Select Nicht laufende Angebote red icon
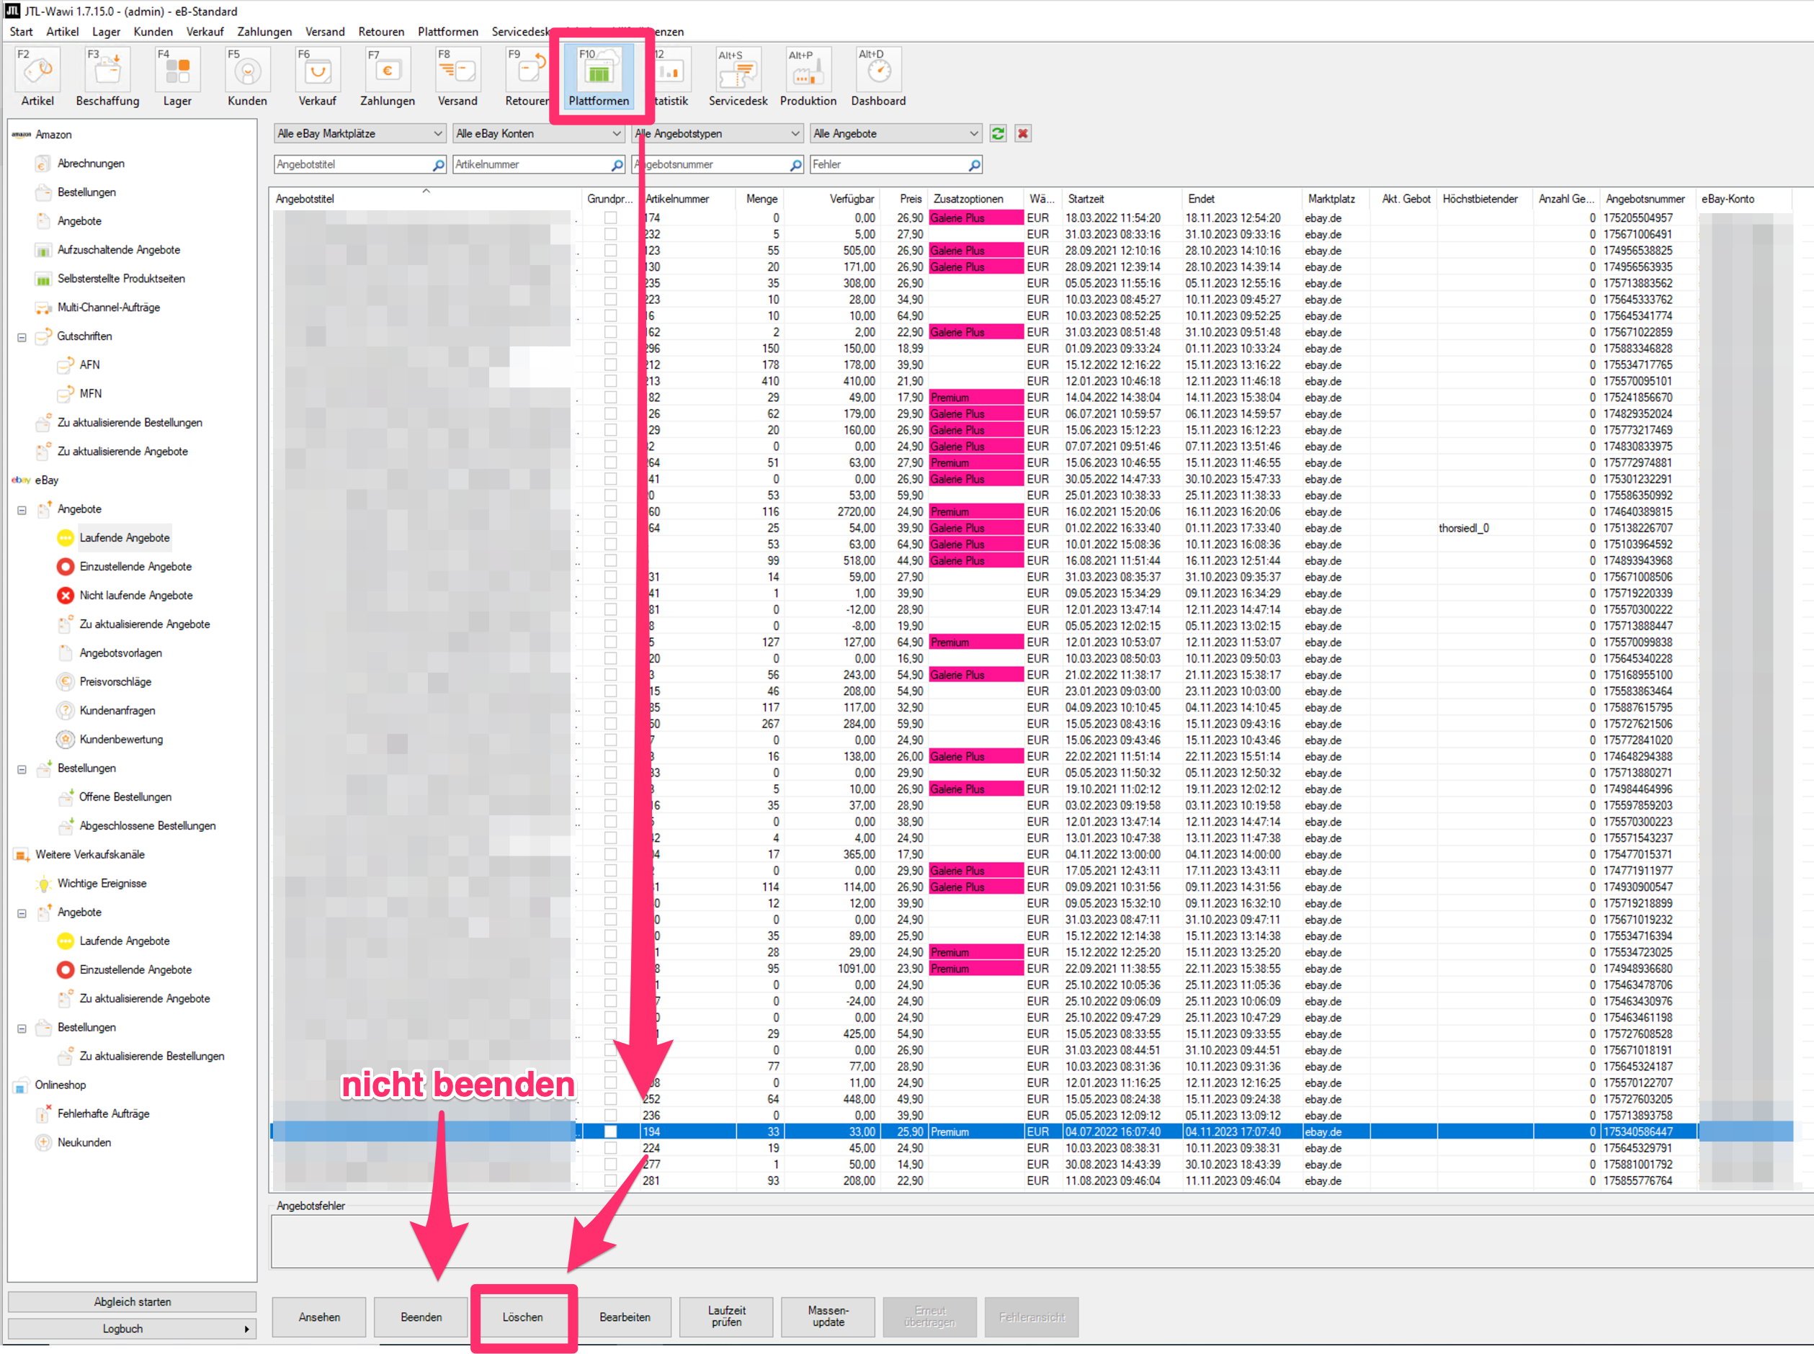1814x1354 pixels. click(x=66, y=596)
